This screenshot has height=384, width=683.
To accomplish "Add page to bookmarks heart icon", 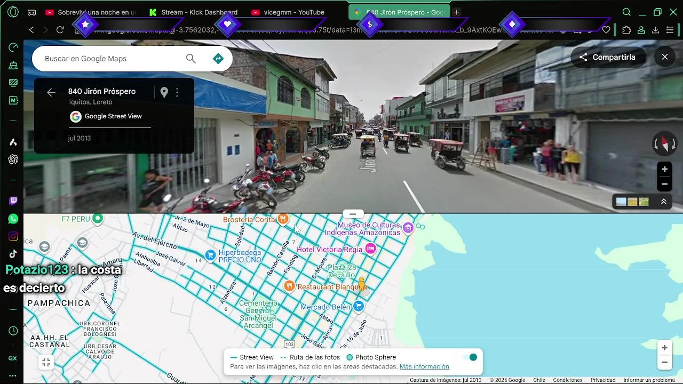I will coord(606,30).
